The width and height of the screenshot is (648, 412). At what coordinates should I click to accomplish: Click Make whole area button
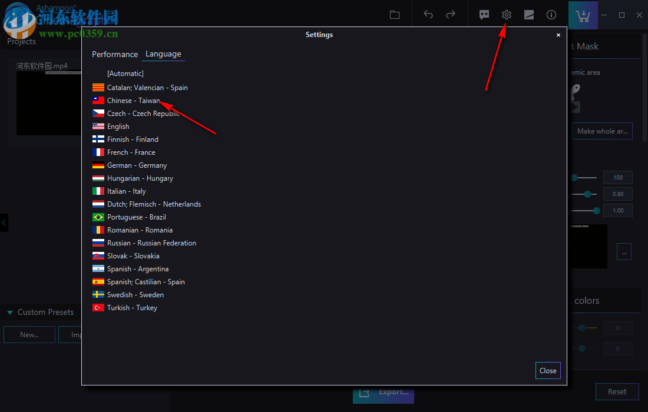click(602, 131)
